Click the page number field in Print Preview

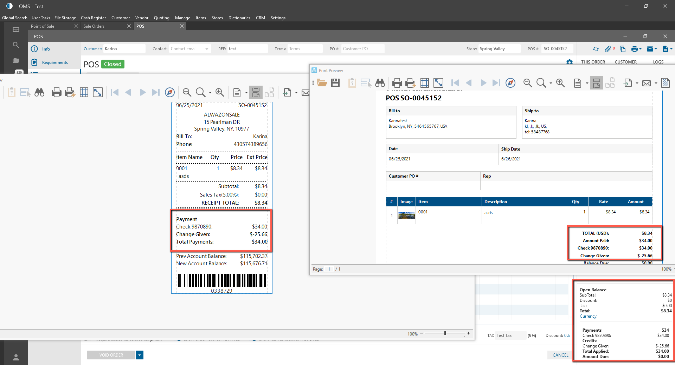[x=329, y=269]
